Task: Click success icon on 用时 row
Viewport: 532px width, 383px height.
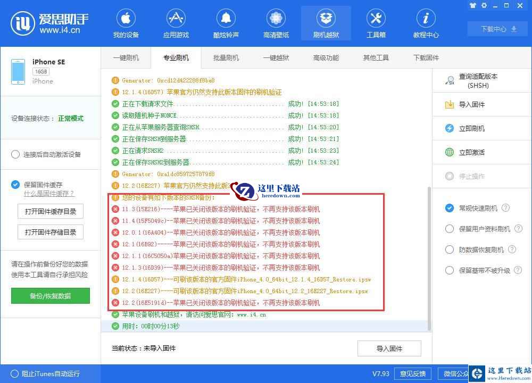Action: pyautogui.click(x=115, y=326)
